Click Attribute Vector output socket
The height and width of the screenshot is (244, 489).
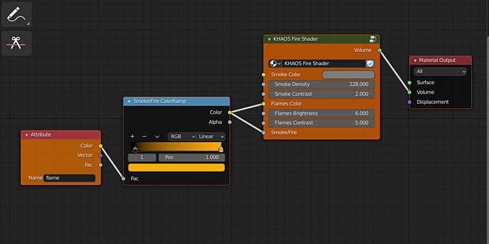(100, 156)
